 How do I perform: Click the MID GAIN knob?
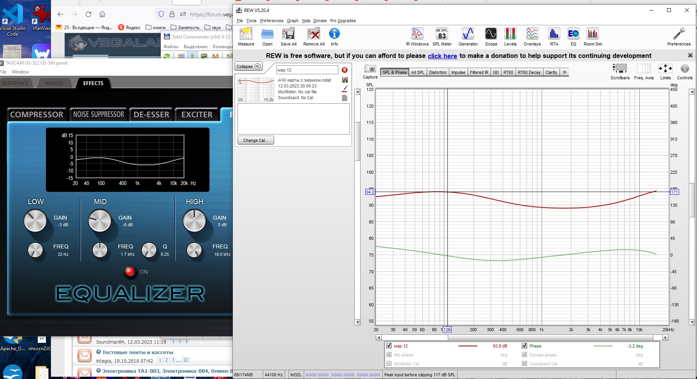(100, 220)
